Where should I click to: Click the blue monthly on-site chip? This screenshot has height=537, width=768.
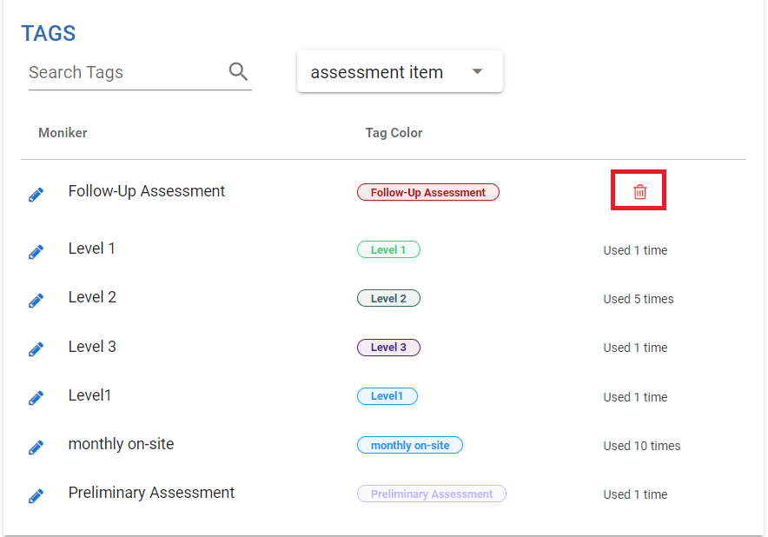point(410,446)
